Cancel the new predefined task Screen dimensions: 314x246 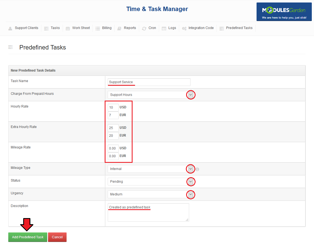pos(57,237)
